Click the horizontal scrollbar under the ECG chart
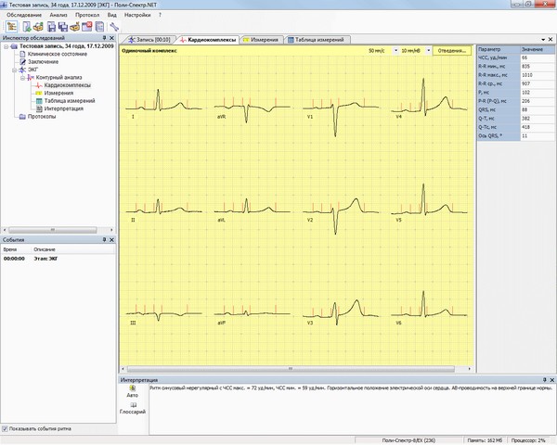The width and height of the screenshot is (557, 445). coord(295,370)
